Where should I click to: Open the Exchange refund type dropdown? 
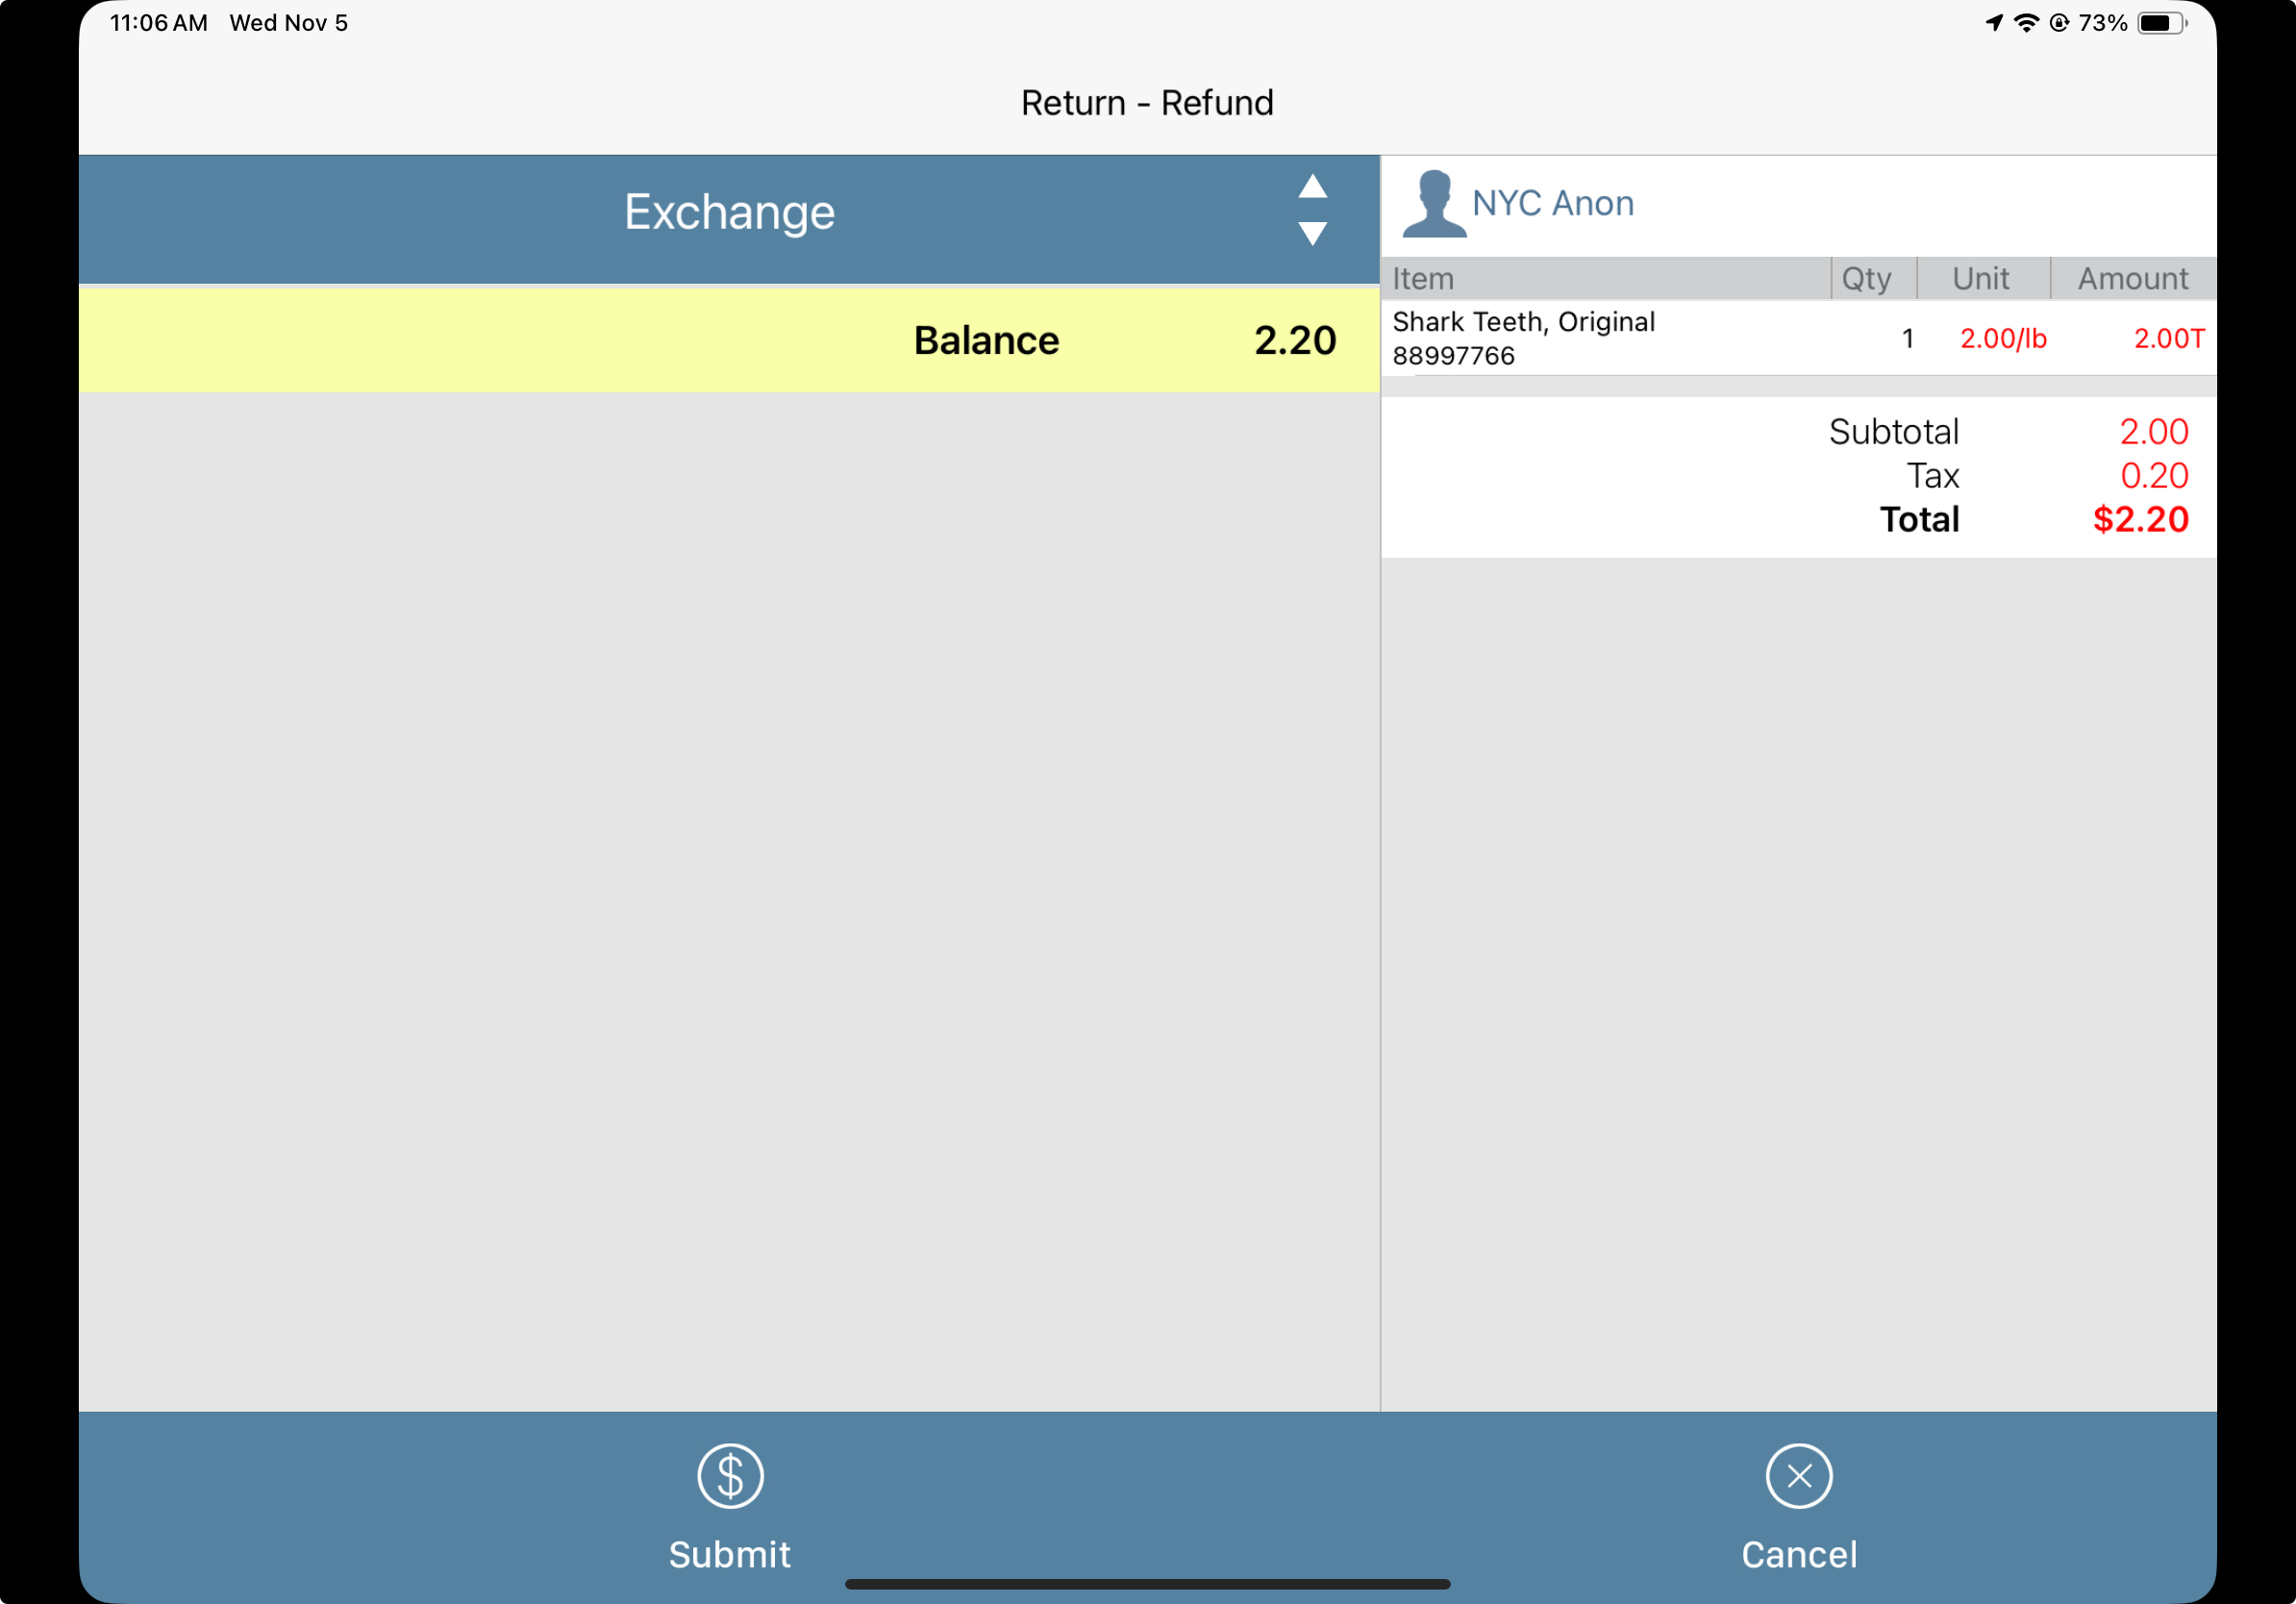(x=729, y=212)
